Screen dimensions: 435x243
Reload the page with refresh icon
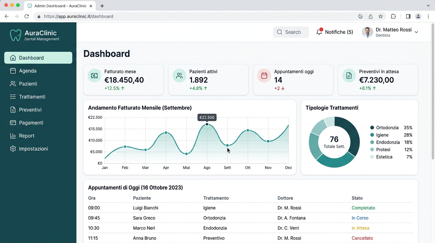point(27,16)
